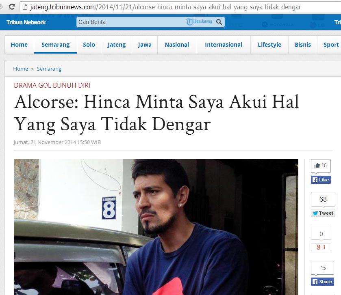This screenshot has width=341, height=295.
Task: Open the Internasional section
Action: 223,45
